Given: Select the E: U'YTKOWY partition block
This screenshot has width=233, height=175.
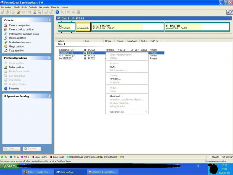Looking at the screenshot, I should (128, 27).
